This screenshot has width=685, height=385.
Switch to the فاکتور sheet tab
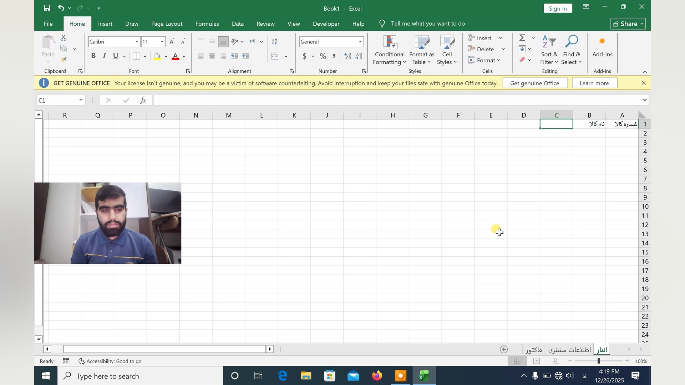(x=534, y=350)
